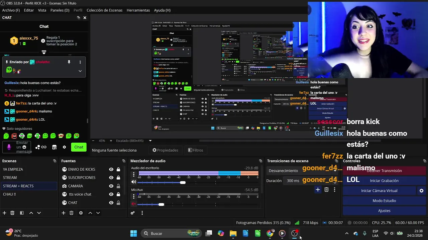Move the source up using the Fuentes up arrow
This screenshot has height=240, width=428.
[x=90, y=213]
